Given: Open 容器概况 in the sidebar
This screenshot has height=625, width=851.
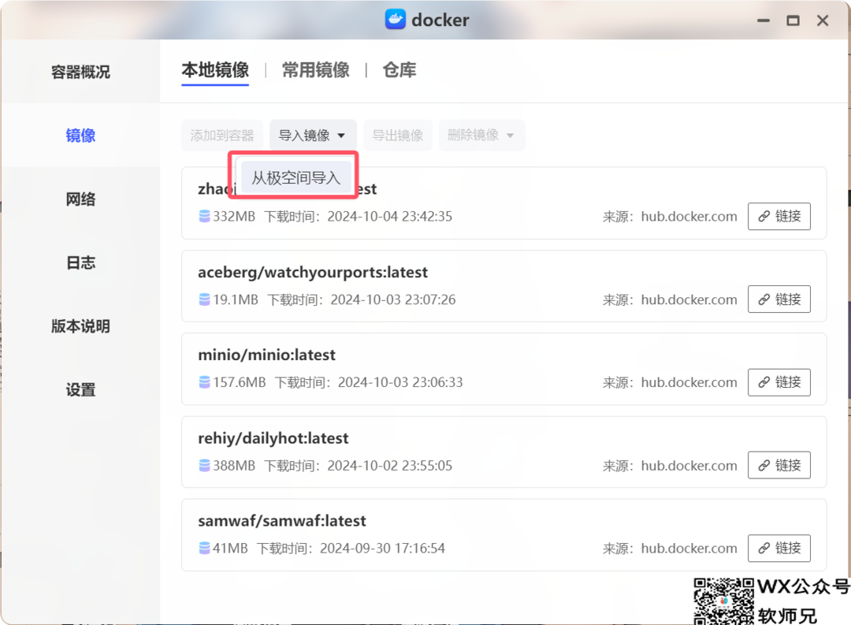Looking at the screenshot, I should point(80,72).
